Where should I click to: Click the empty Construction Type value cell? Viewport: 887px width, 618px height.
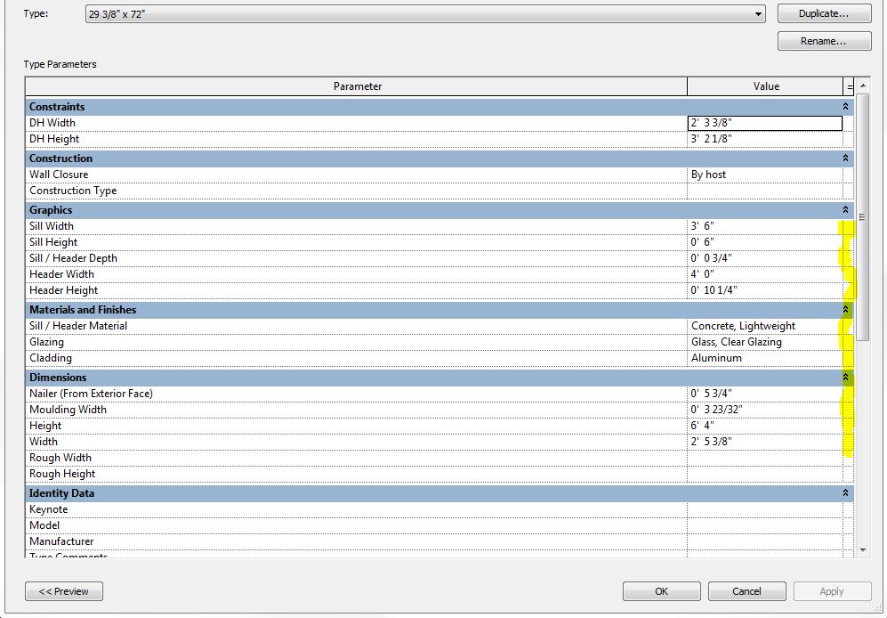click(x=765, y=191)
